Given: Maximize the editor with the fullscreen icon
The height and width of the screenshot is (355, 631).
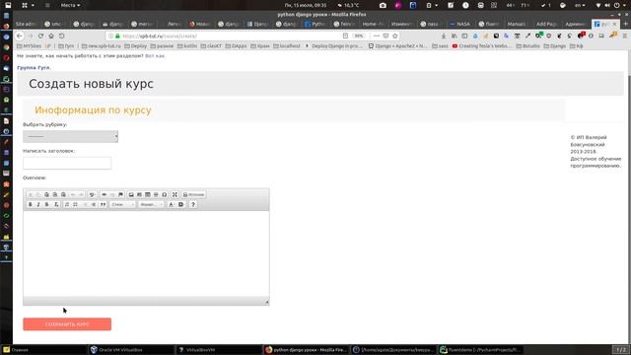Looking at the screenshot, I should tap(175, 195).
